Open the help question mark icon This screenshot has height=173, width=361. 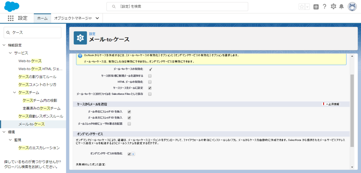324,7
